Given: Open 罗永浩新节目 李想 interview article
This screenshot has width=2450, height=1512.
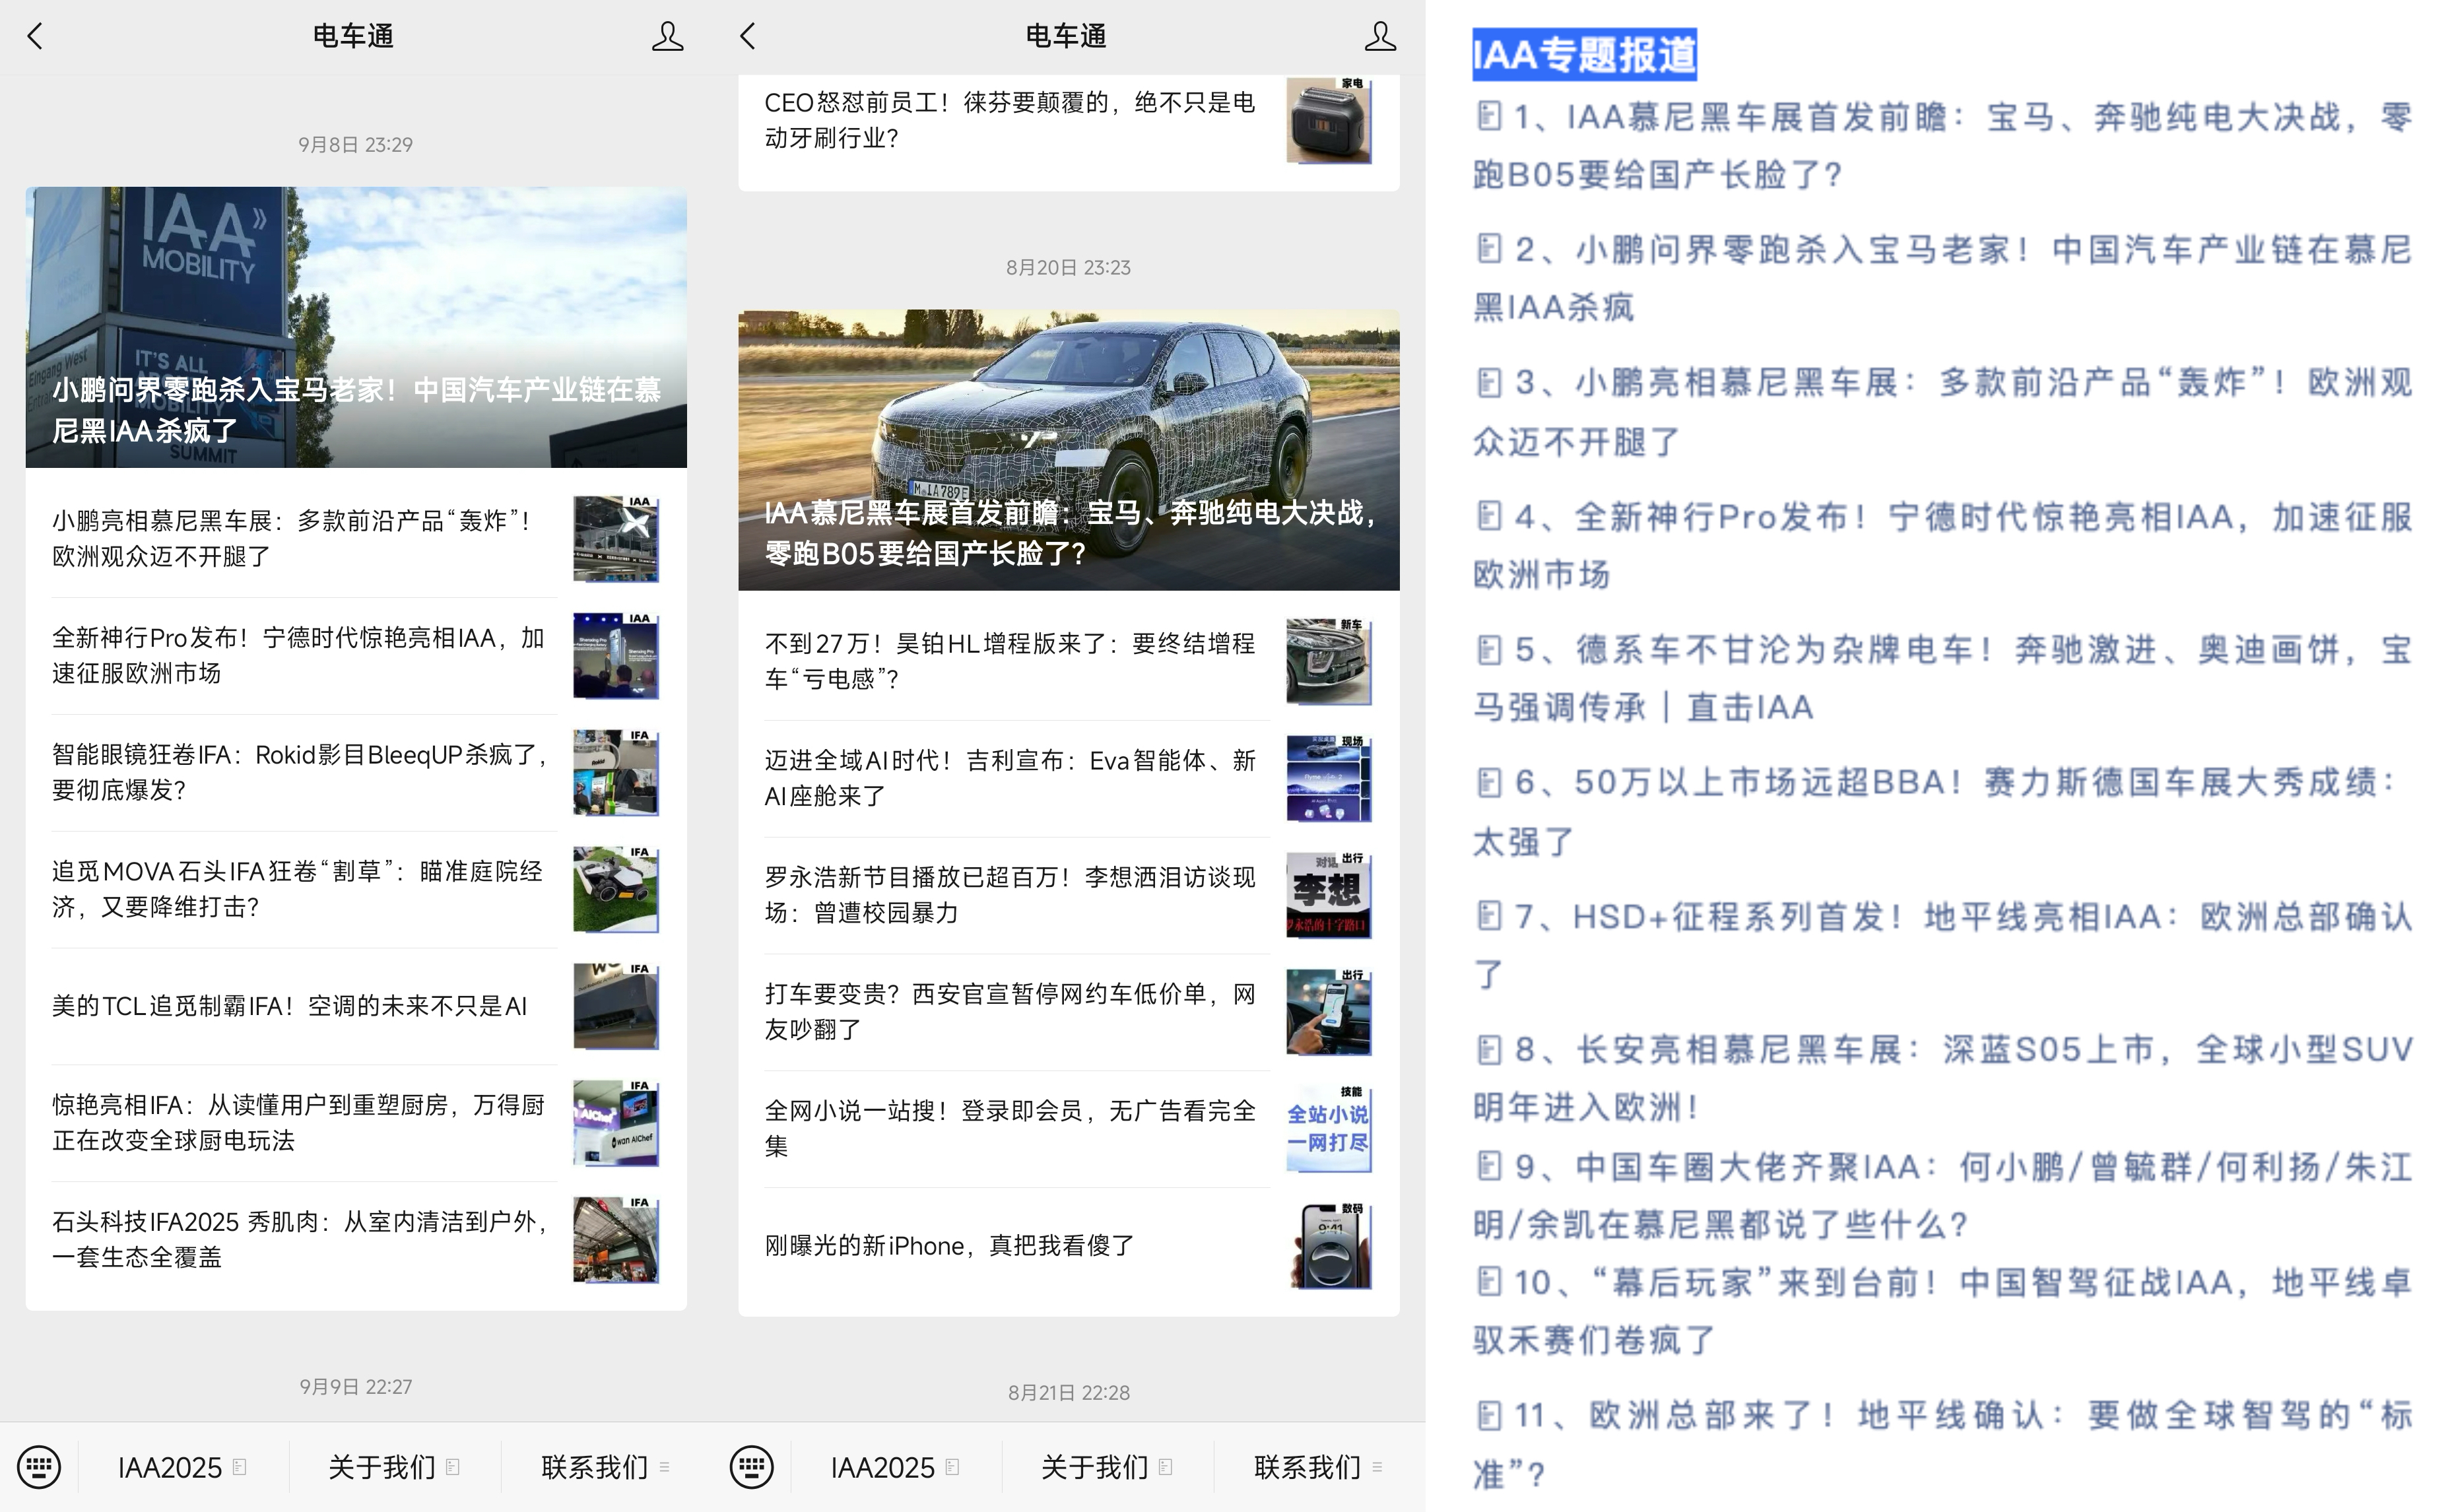Looking at the screenshot, I should tap(1010, 894).
